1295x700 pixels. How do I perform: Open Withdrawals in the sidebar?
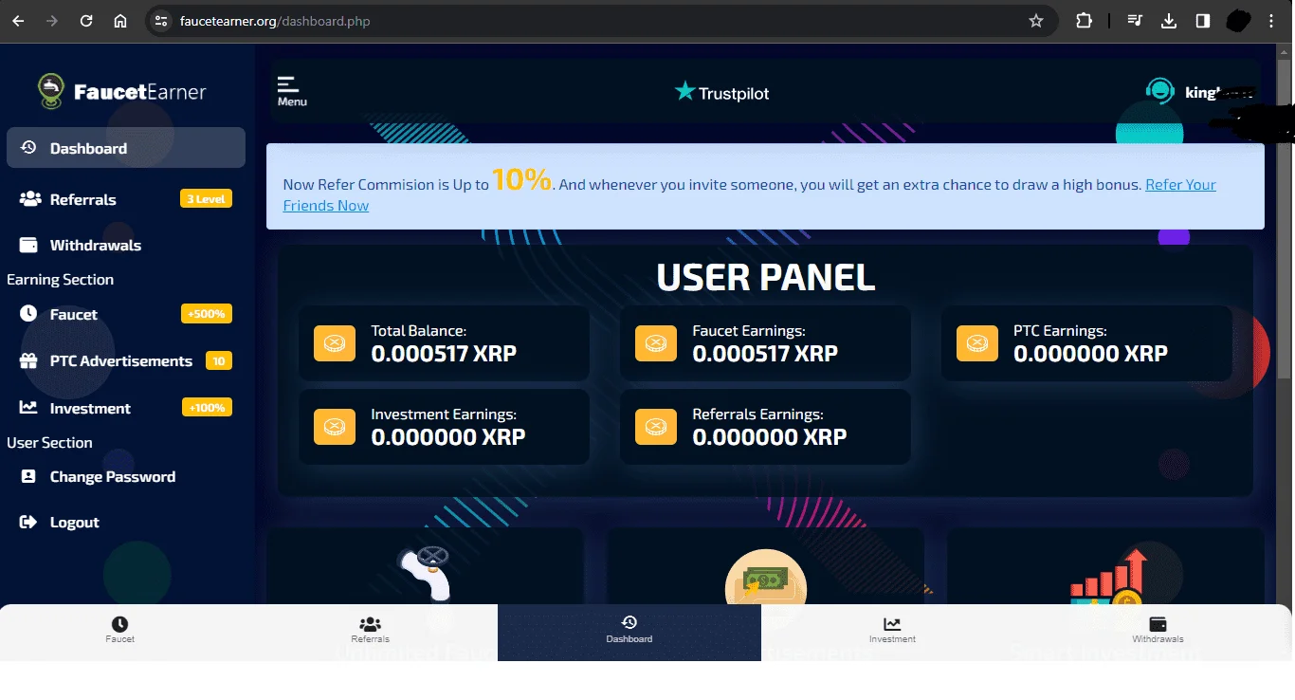click(126, 245)
